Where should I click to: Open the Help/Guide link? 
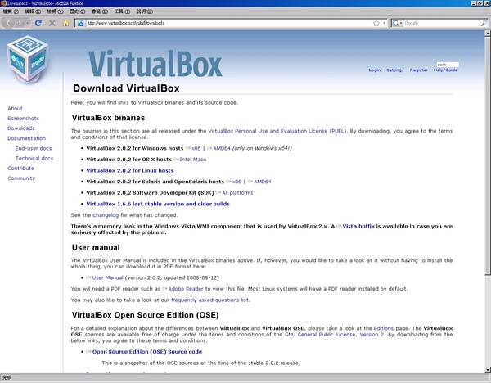click(445, 70)
